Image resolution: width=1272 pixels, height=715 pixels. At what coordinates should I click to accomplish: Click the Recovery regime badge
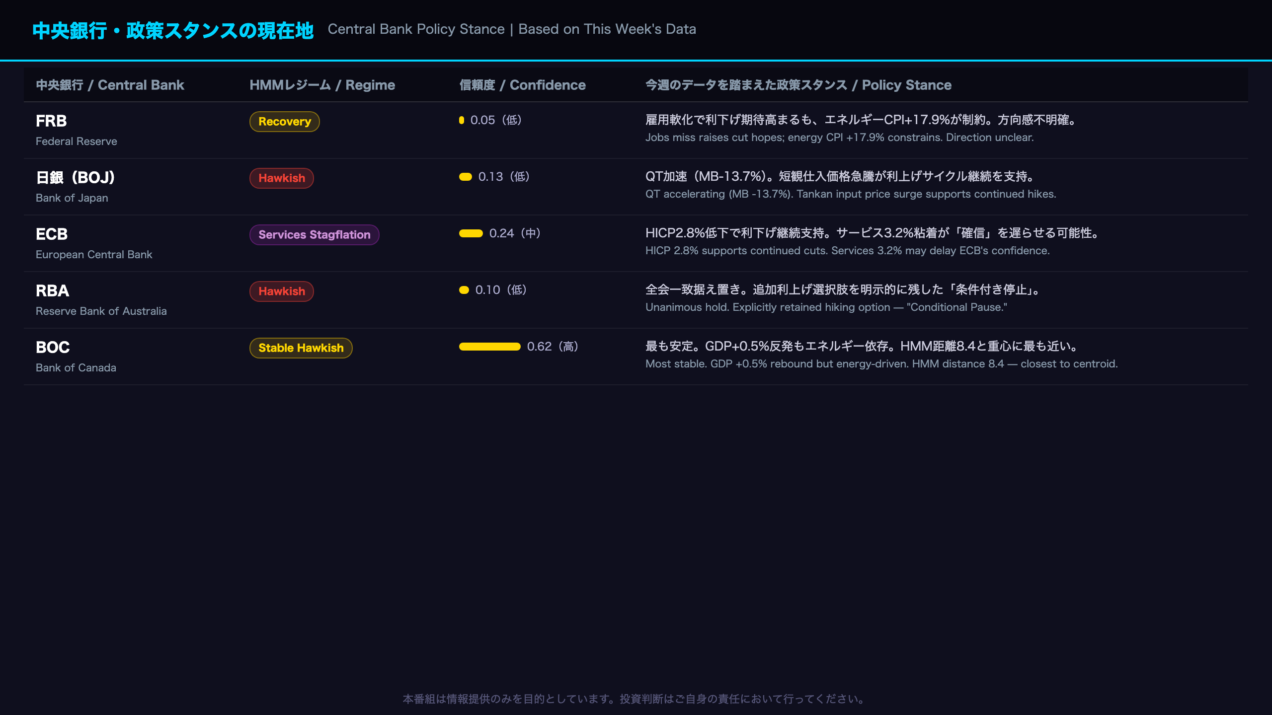284,122
